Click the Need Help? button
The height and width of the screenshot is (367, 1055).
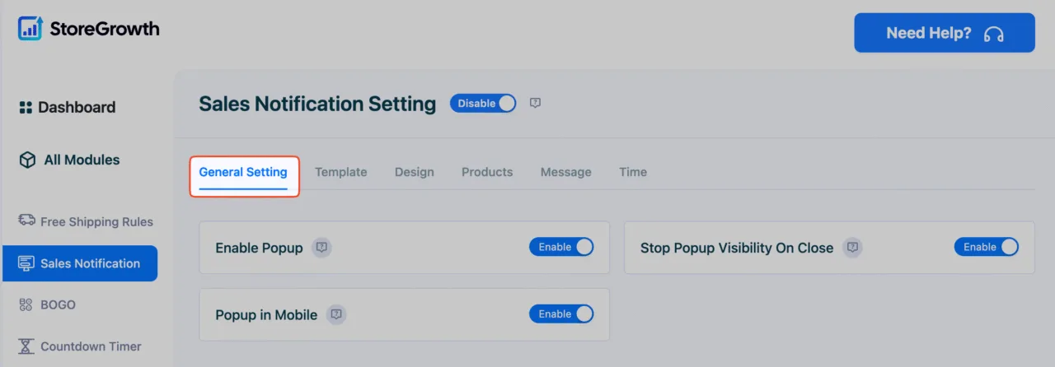click(x=945, y=33)
